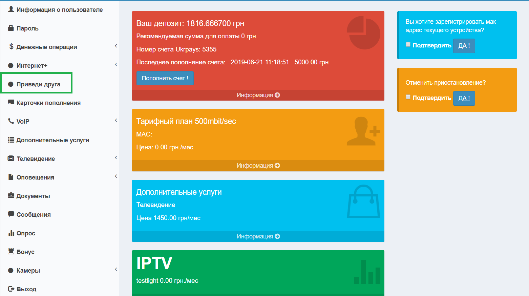Click the dollar icon for Денежные операции
Viewport: 529px width, 296px height.
pos(11,46)
